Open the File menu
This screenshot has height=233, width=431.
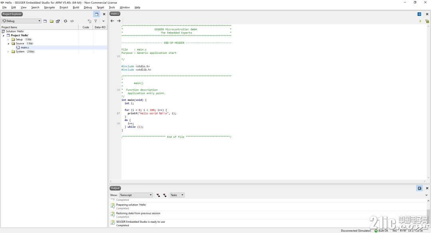tap(4, 8)
